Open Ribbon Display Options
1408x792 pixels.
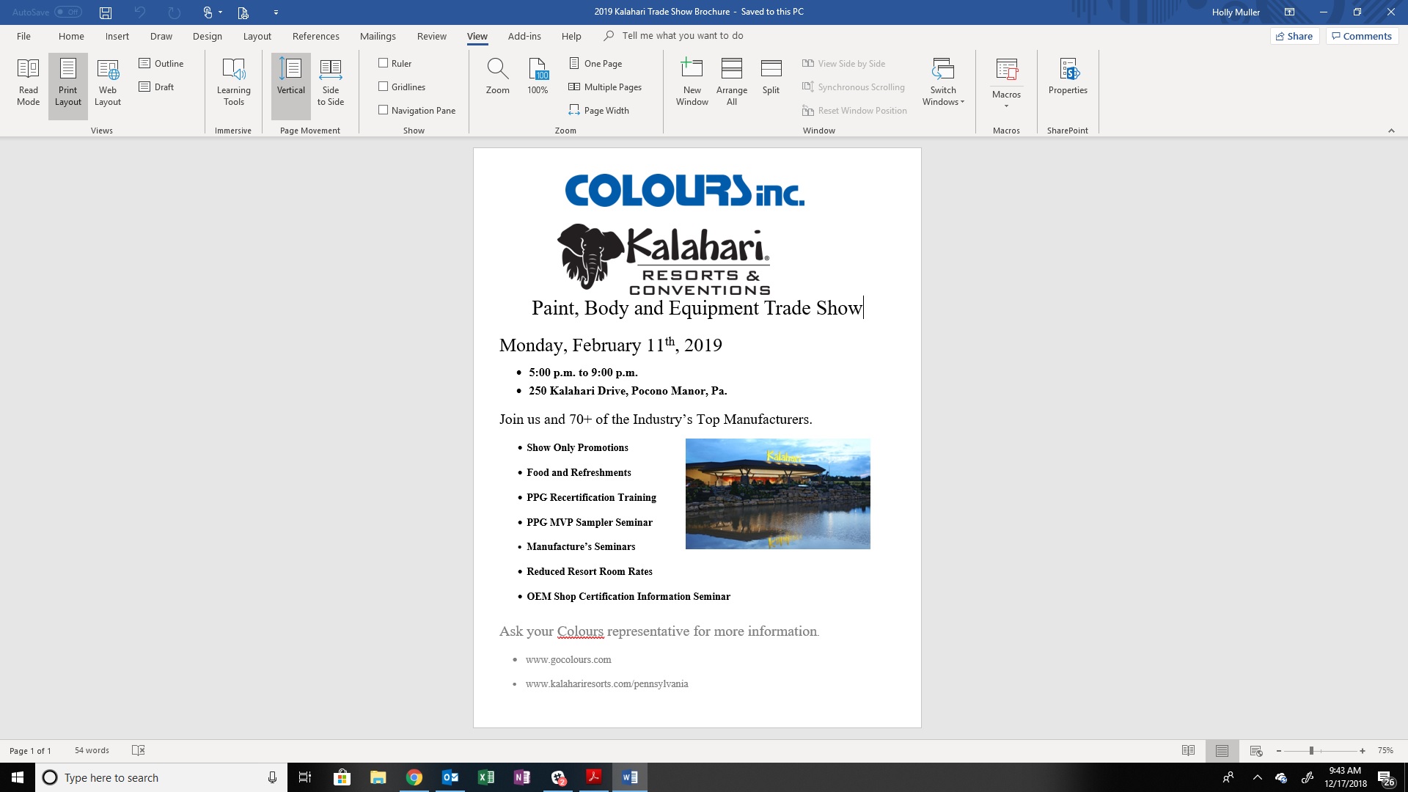pos(1289,12)
